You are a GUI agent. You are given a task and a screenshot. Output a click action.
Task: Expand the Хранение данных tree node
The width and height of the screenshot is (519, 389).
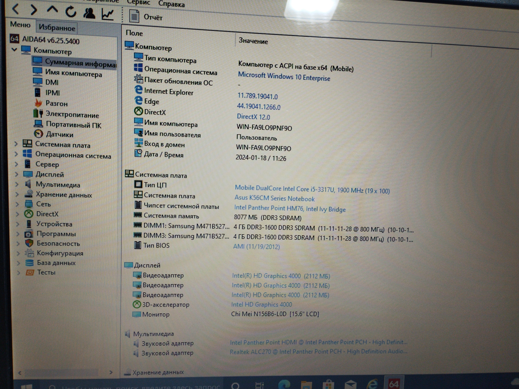coord(17,194)
